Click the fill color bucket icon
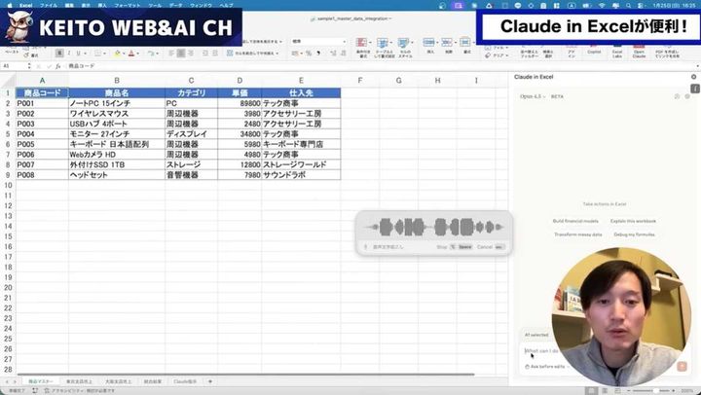701x395 pixels. 117,54
